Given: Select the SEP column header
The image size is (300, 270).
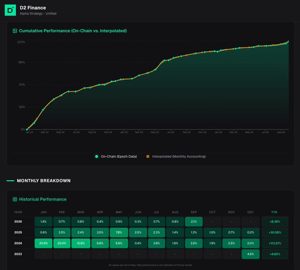Looking at the screenshot, I should (194, 212).
